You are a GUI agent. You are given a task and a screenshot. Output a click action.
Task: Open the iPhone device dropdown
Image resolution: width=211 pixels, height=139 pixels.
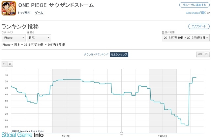(14, 38)
